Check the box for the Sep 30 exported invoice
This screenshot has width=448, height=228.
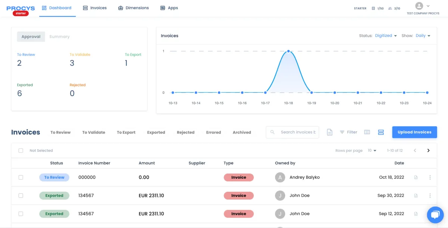pyautogui.click(x=21, y=196)
